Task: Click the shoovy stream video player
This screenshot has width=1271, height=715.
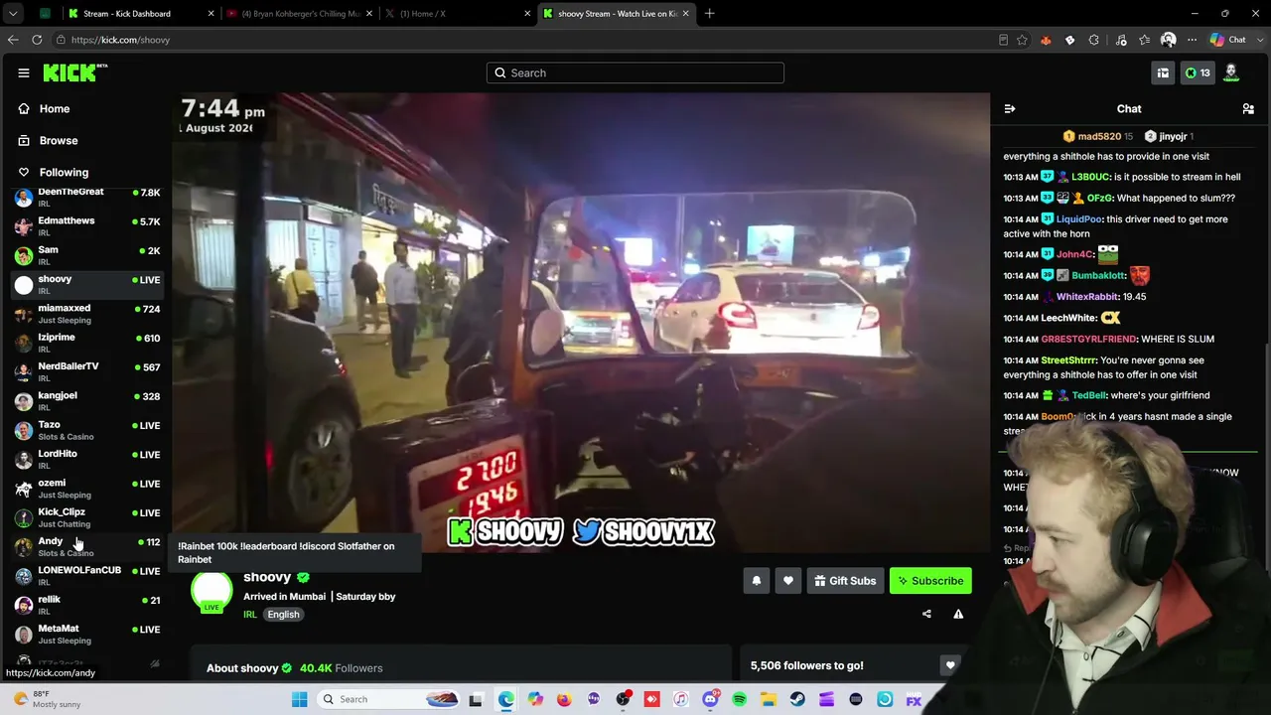Action: point(581,323)
